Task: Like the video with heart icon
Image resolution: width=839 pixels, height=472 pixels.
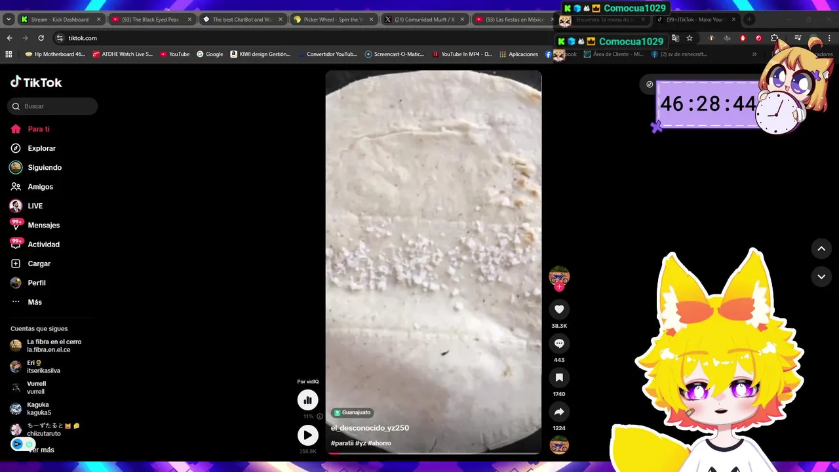Action: (x=559, y=309)
